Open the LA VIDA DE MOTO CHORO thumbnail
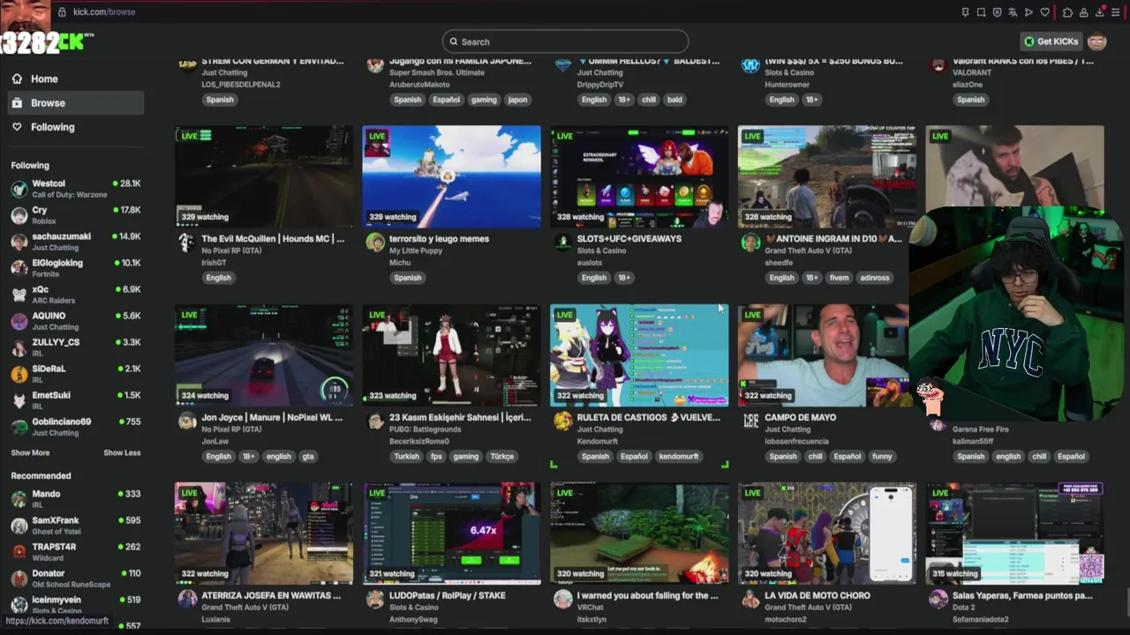 (x=827, y=534)
